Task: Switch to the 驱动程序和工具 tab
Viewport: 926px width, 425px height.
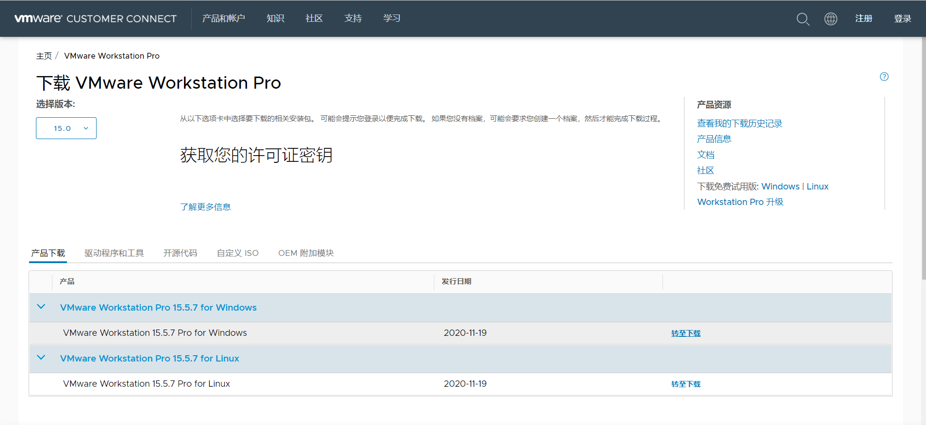Action: click(x=114, y=253)
